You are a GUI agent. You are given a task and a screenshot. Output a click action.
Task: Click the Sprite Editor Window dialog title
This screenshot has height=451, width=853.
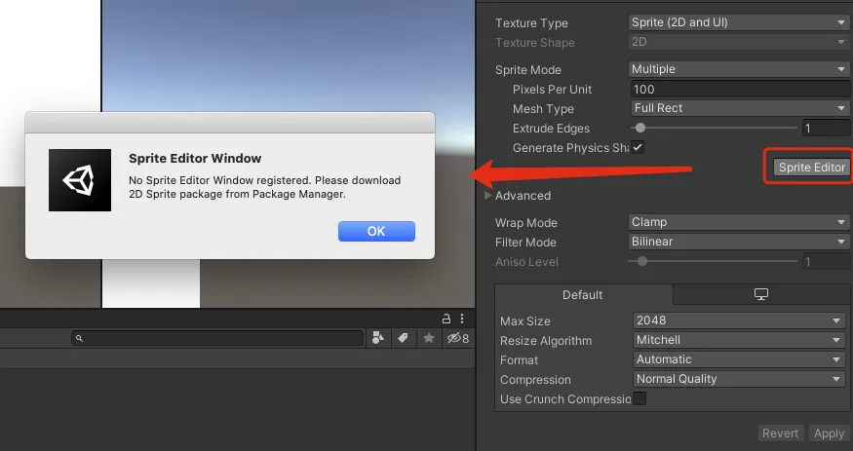[195, 158]
